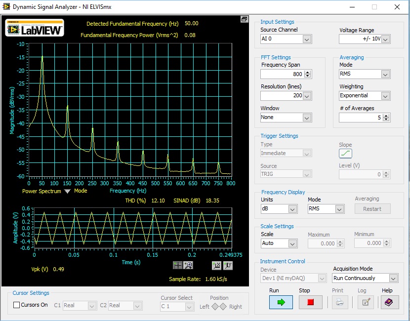Open the Frequency Display Units dropdown
Screen dimensions: 410x321
pyautogui.click(x=292, y=209)
